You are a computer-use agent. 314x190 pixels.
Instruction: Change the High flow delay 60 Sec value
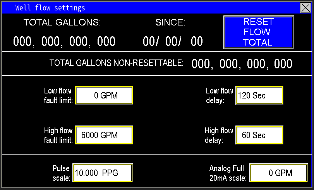pos(259,135)
